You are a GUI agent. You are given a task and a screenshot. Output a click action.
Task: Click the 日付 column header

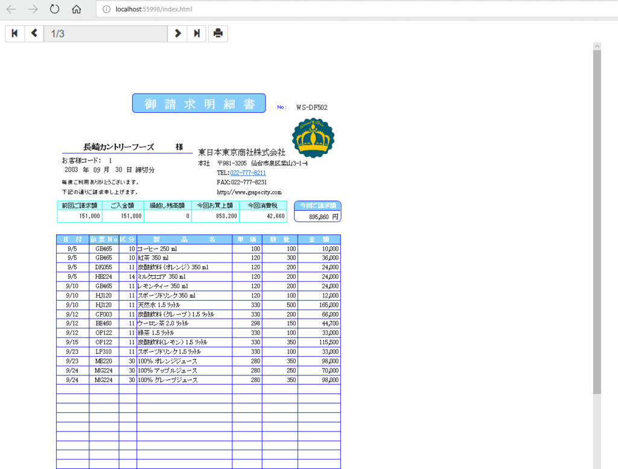[x=72, y=239]
